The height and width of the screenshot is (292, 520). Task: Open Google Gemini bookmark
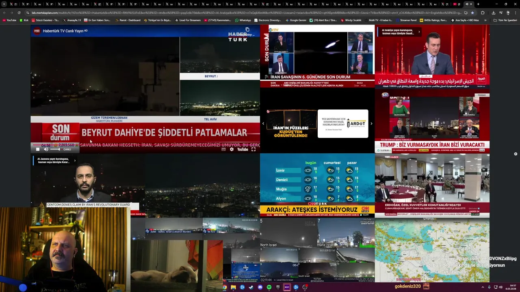(295, 20)
